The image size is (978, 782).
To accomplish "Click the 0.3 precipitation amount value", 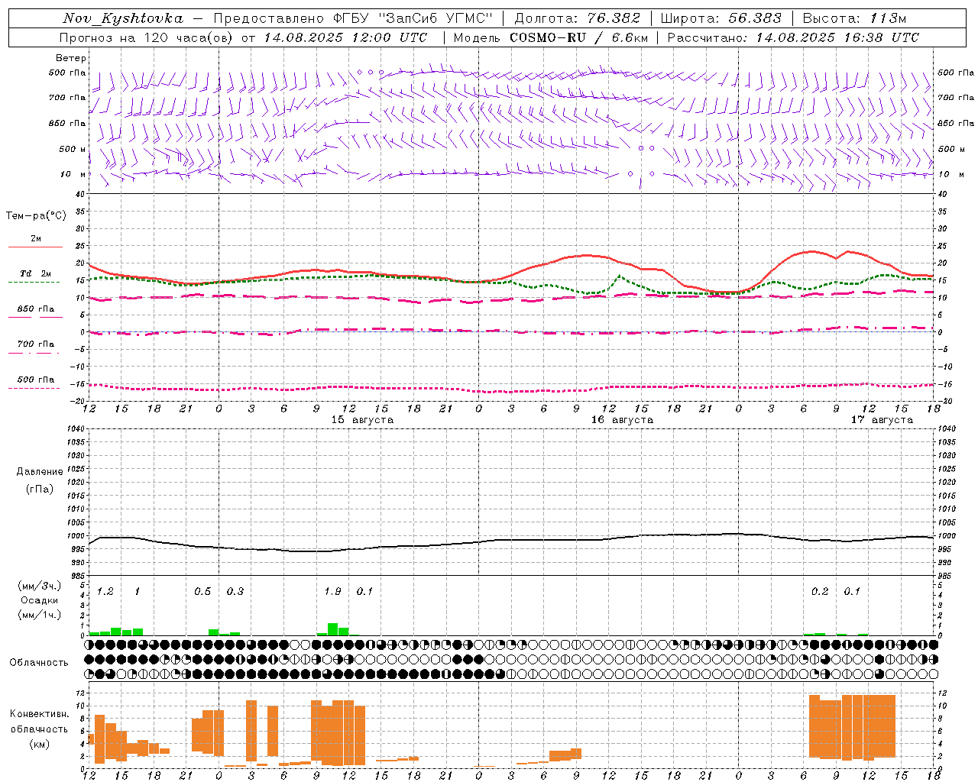I will pyautogui.click(x=235, y=592).
